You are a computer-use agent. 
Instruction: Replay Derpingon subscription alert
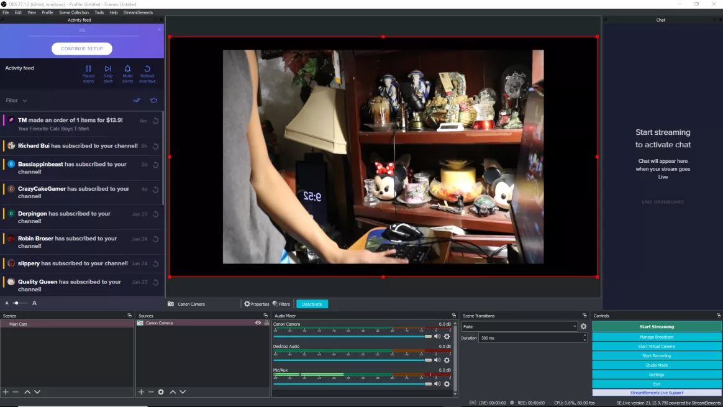[x=156, y=214]
